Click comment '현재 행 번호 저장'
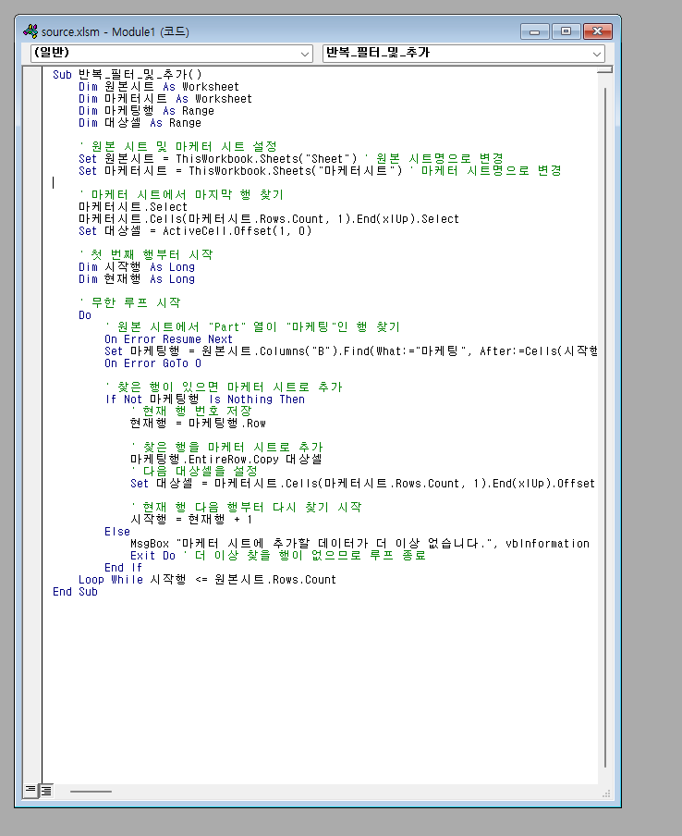682x836 pixels. [x=190, y=412]
